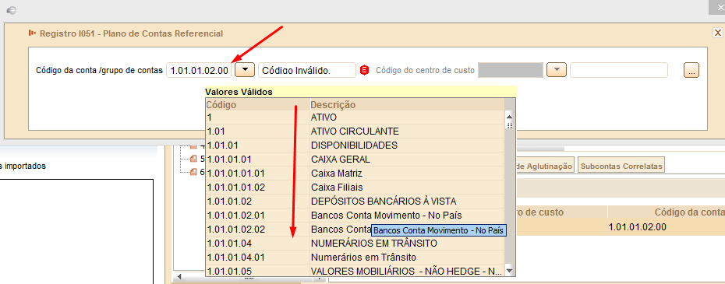Click the tree node icon labeled 6
This screenshot has width=725, height=284.
click(194, 172)
